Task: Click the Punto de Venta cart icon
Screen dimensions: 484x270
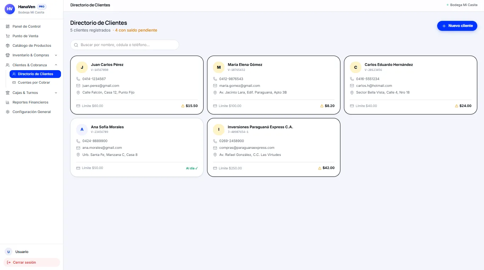Action: click(8, 36)
